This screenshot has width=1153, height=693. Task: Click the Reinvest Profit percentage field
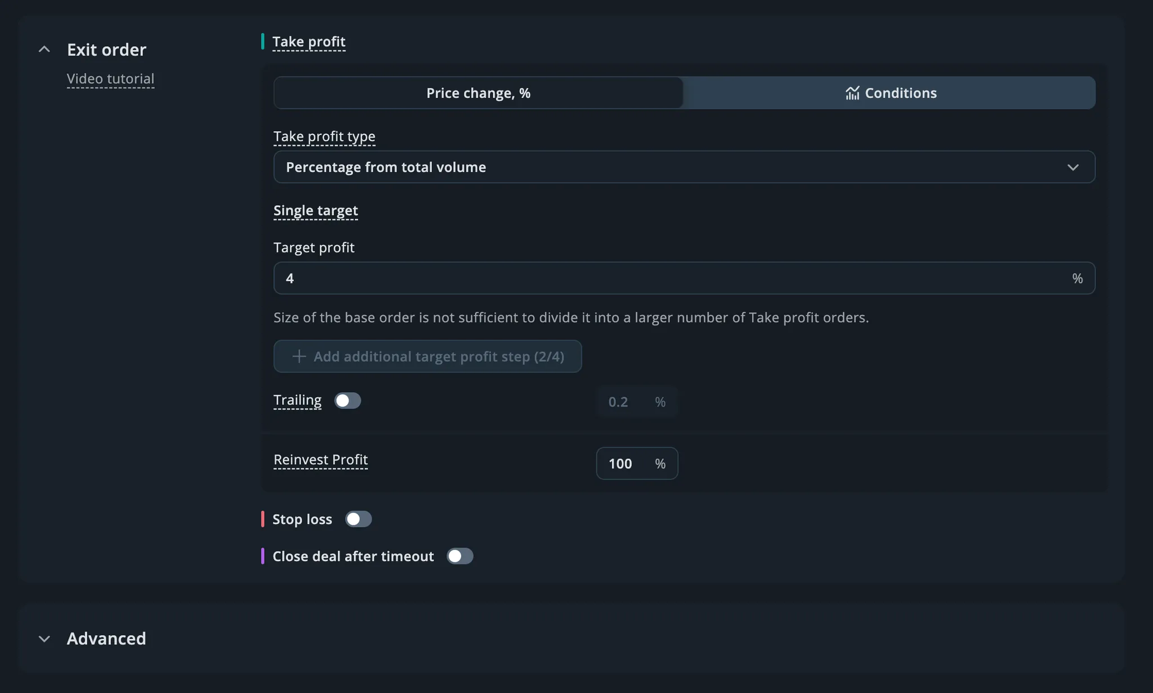click(625, 463)
